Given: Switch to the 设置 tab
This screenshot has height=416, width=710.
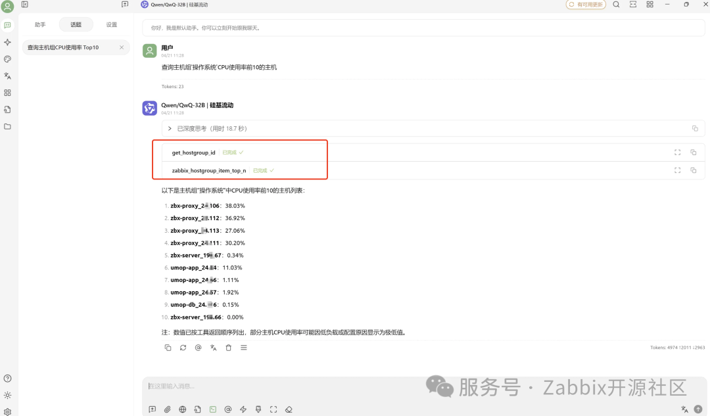Looking at the screenshot, I should point(110,24).
